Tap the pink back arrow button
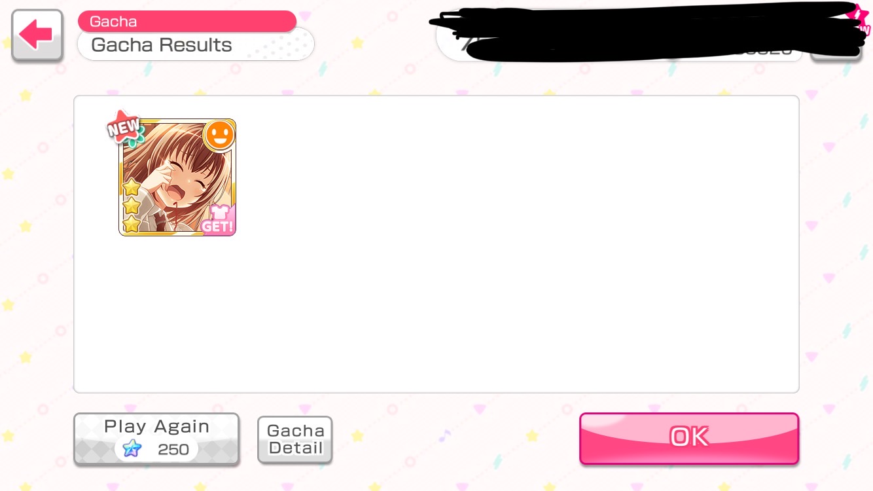Screen dimensions: 873x491 [37, 35]
